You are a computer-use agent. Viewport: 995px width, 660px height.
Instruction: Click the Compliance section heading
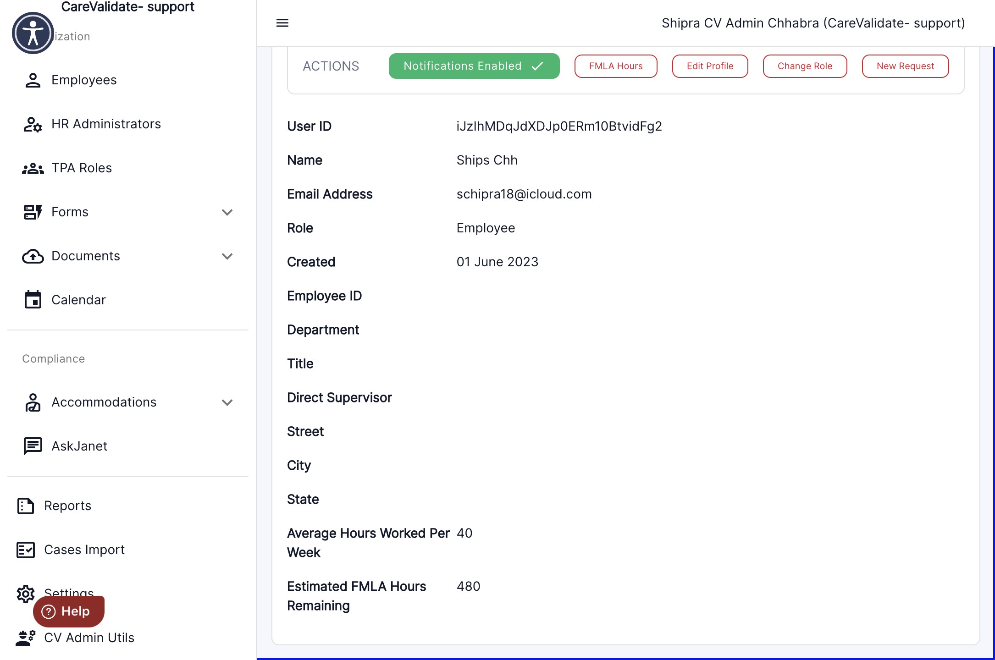(53, 358)
